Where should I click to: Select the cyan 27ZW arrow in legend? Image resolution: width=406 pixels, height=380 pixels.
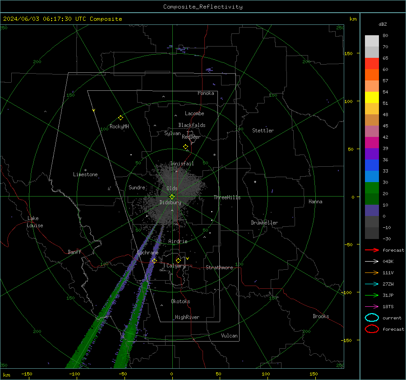(372, 284)
